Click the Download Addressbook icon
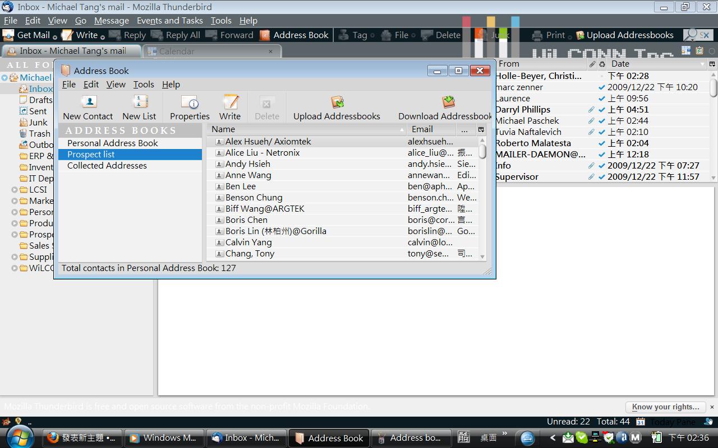This screenshot has height=448, width=718. click(x=448, y=102)
